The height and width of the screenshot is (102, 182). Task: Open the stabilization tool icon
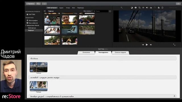[143, 8]
